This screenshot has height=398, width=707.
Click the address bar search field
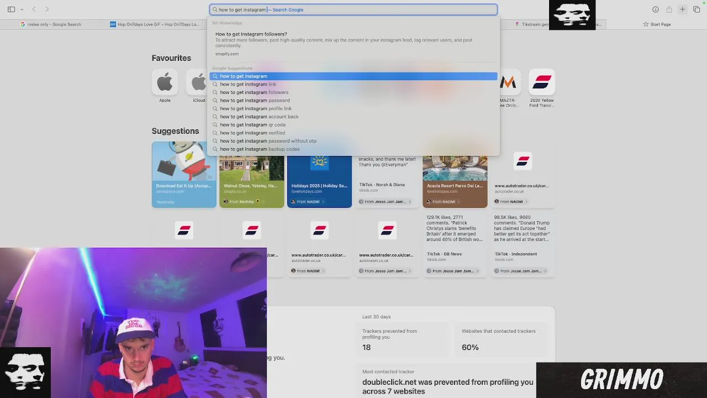click(x=353, y=9)
